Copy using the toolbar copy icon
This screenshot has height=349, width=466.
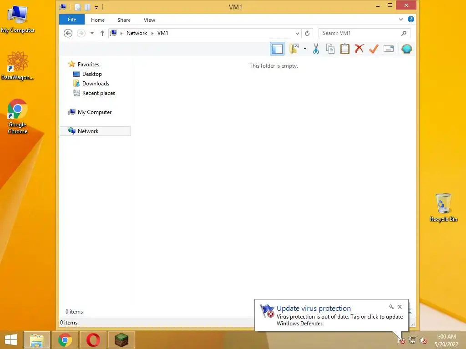click(330, 49)
